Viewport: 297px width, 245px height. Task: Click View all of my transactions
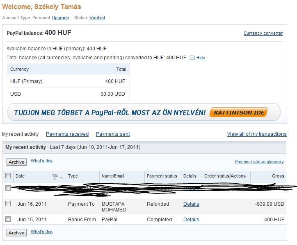[257, 134]
